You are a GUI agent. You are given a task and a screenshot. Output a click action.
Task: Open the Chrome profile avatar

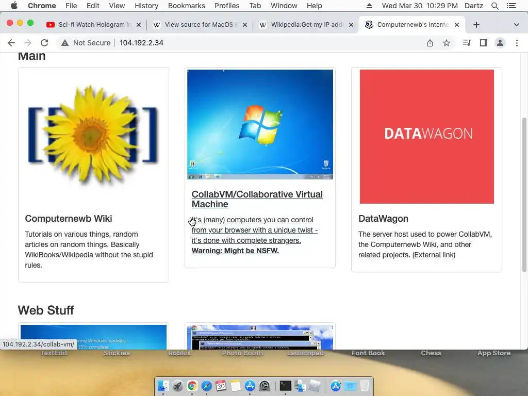click(x=500, y=43)
